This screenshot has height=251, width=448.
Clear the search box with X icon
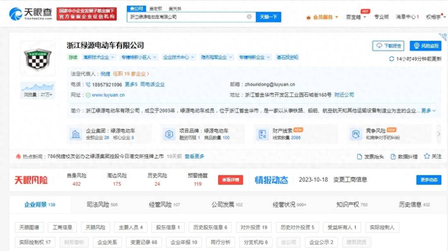point(249,17)
